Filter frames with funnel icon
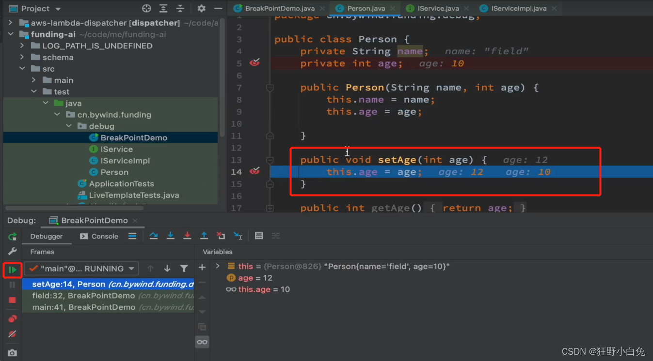653x361 pixels. pos(184,269)
